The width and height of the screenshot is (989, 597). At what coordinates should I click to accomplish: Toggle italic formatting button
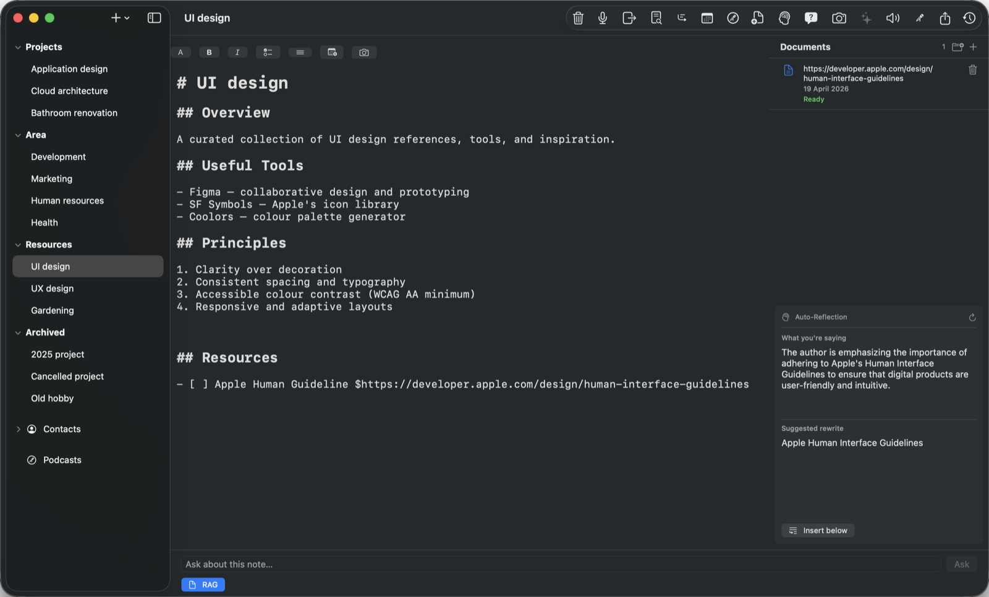click(237, 53)
